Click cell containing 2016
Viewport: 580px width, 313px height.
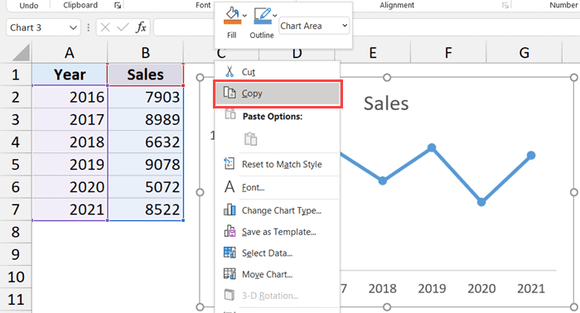[70, 97]
